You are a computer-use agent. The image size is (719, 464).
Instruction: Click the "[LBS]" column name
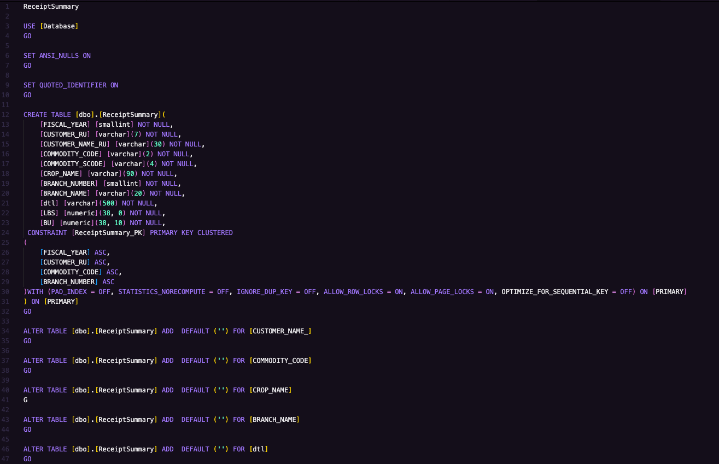(49, 213)
